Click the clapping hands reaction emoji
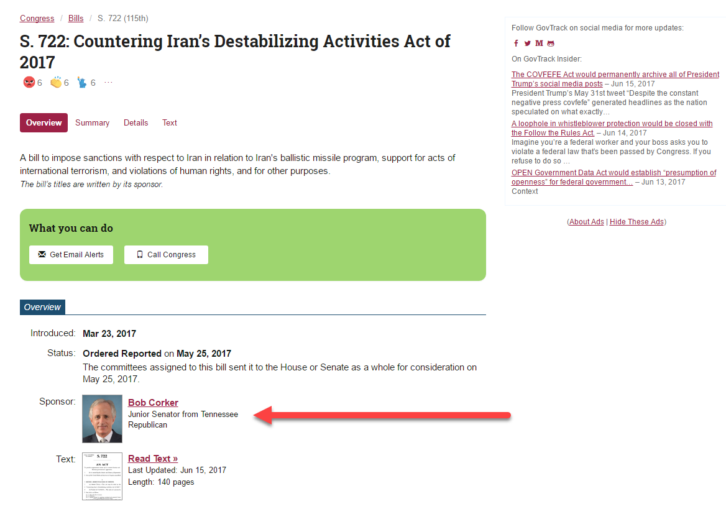The image size is (726, 509). (56, 83)
